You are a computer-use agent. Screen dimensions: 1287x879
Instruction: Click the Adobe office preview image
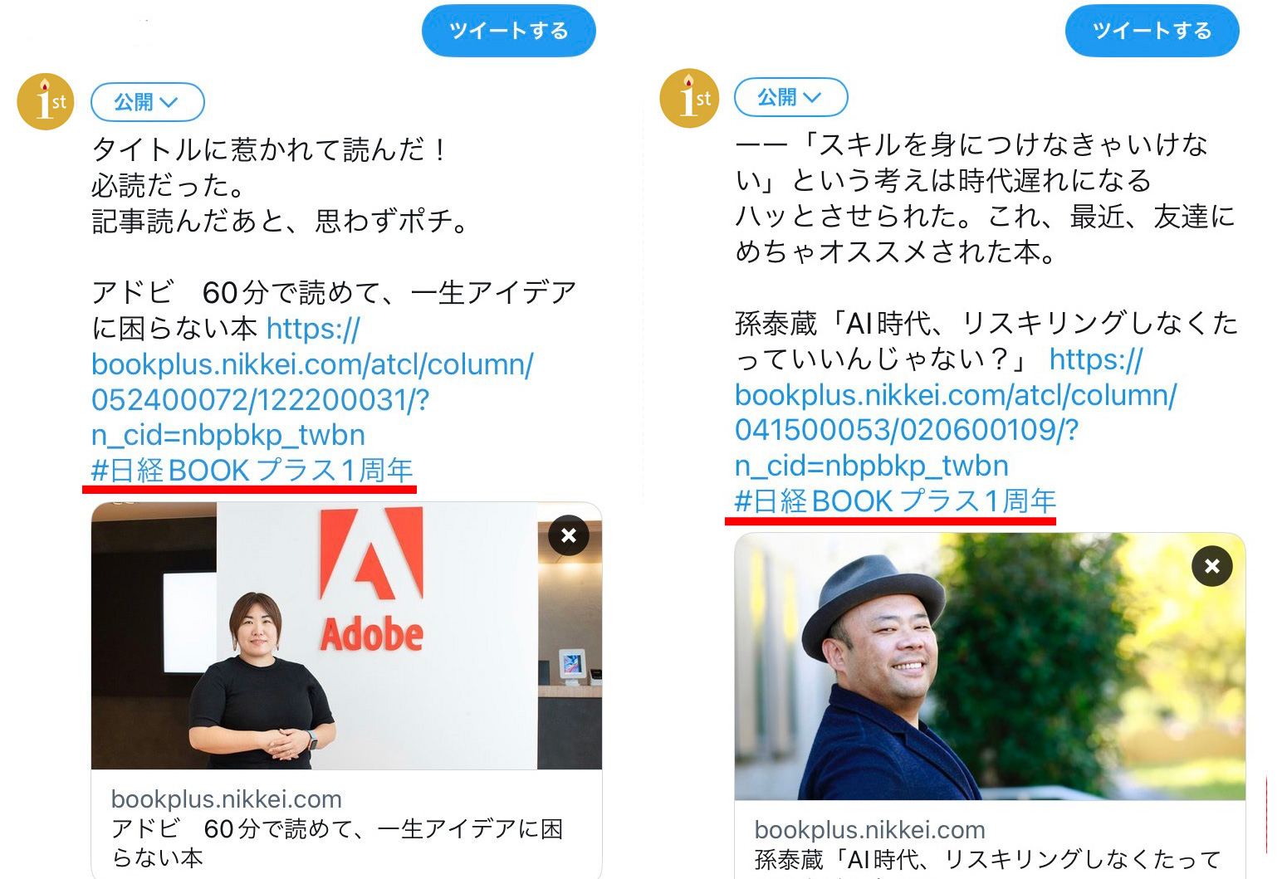click(346, 636)
